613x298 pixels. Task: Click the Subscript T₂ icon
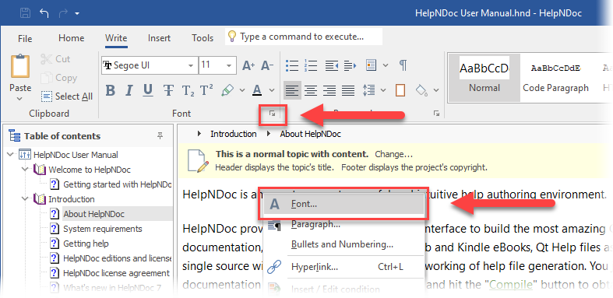pyautogui.click(x=188, y=90)
